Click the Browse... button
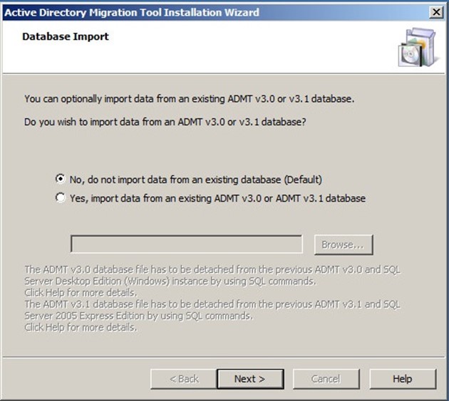The height and width of the screenshot is (401, 449). (x=344, y=245)
